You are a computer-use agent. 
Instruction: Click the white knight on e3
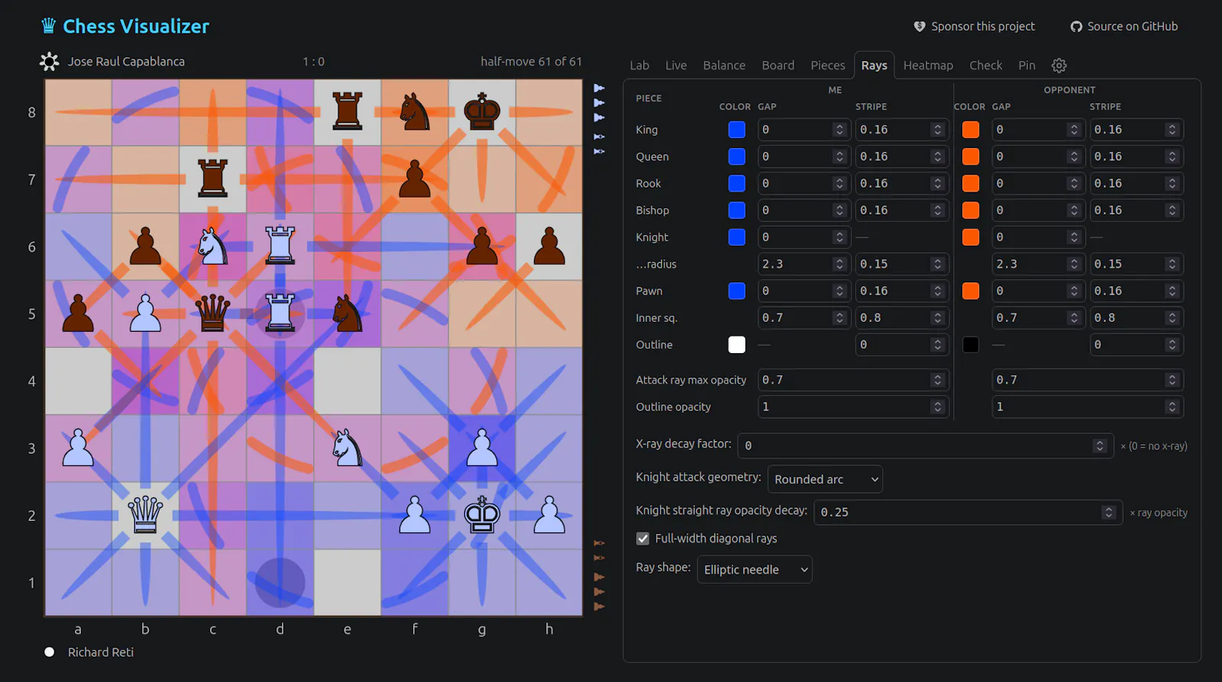click(348, 448)
